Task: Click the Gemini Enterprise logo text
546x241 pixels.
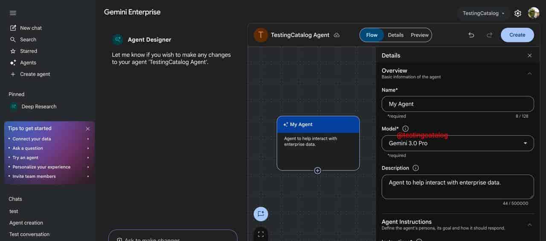Action: pyautogui.click(x=132, y=12)
